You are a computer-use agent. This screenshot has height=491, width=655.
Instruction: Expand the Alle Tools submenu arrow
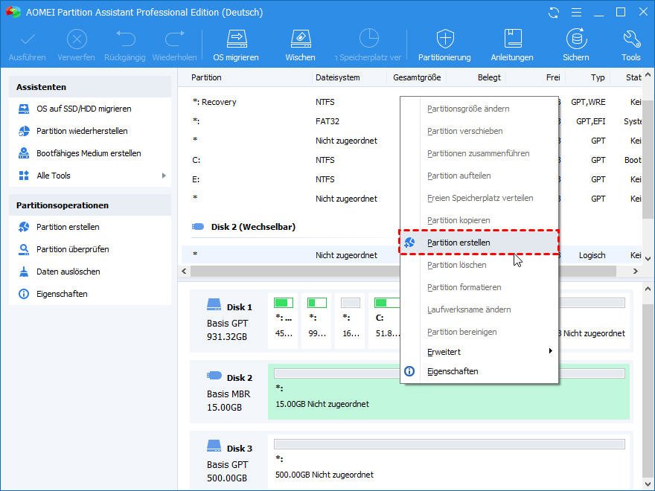[x=164, y=176]
